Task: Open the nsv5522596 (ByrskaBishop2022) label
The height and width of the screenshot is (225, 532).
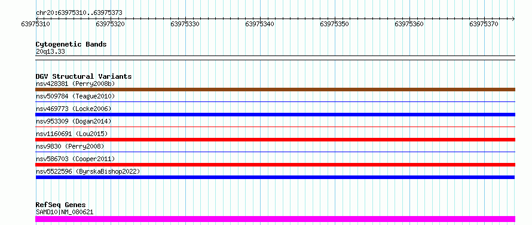Action: [x=88, y=171]
